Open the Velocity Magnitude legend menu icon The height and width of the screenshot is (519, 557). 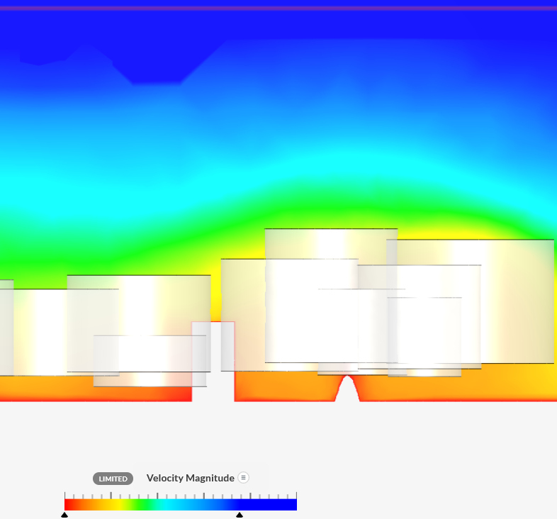pyautogui.click(x=243, y=478)
